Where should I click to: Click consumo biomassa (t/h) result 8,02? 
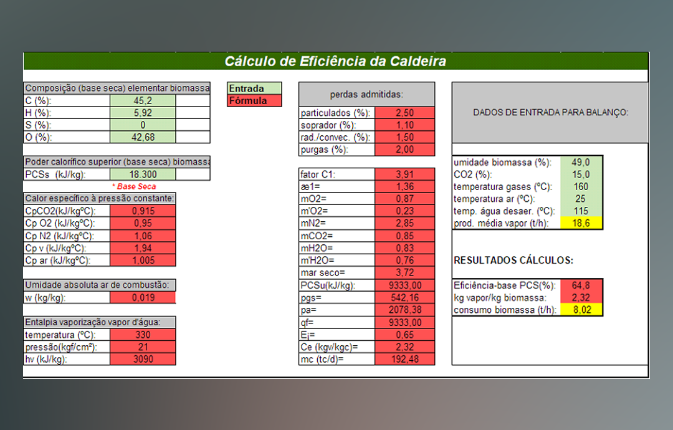(x=581, y=310)
